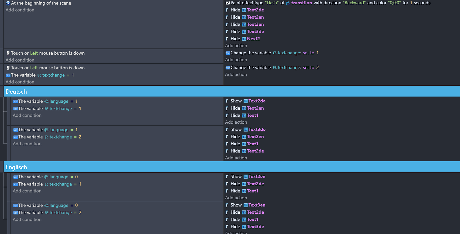Click "Add action" below "Hide Text1" in the first Deutsch event
Viewport: 460px width, 234px height.
[236, 122]
